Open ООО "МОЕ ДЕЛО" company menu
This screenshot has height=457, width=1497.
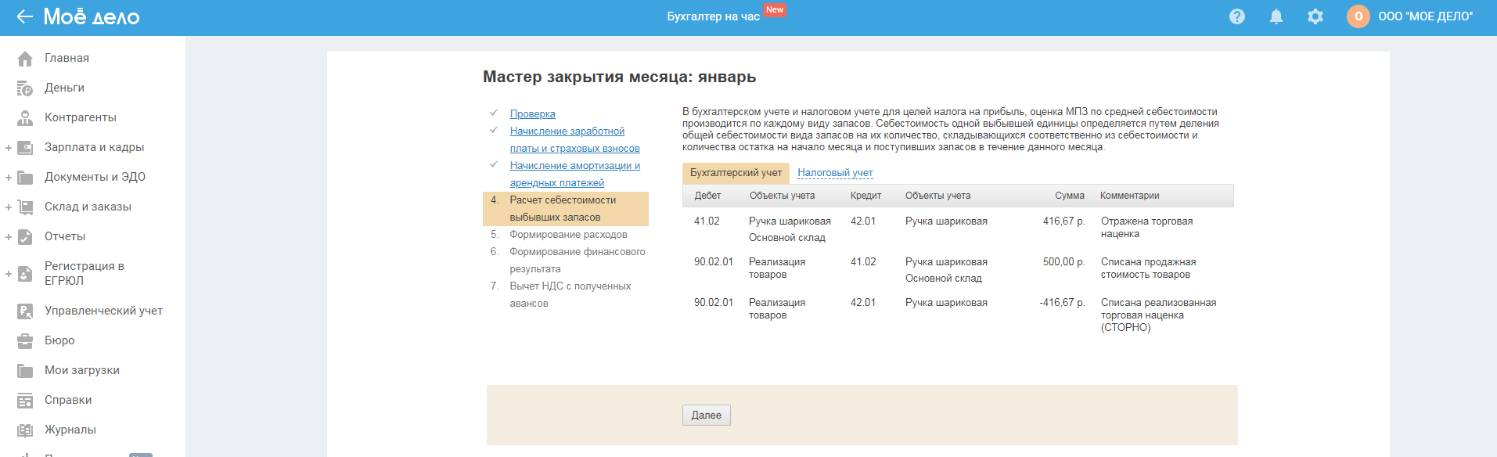[x=1425, y=16]
